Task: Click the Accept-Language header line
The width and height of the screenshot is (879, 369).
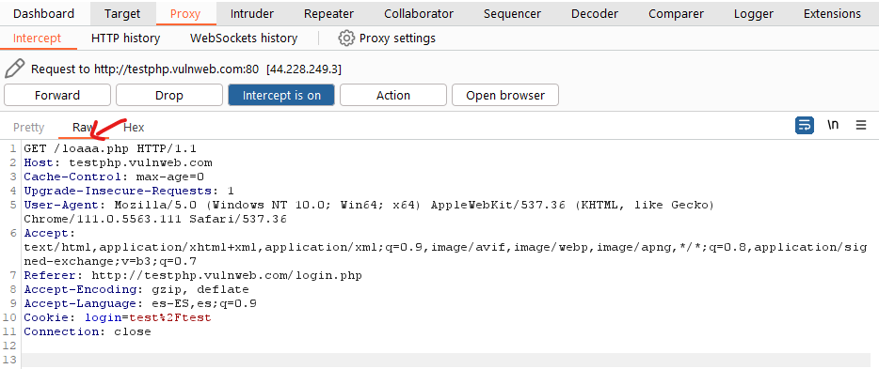Action: [x=140, y=303]
